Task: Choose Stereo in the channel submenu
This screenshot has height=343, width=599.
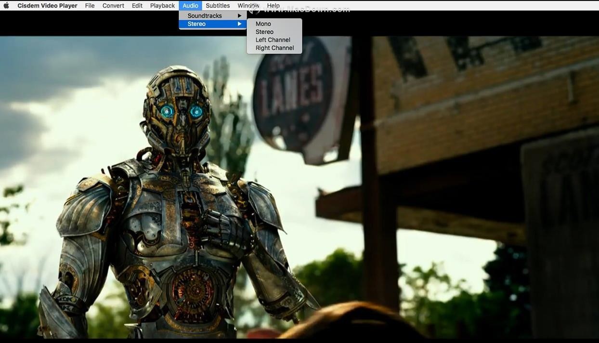Action: click(264, 32)
